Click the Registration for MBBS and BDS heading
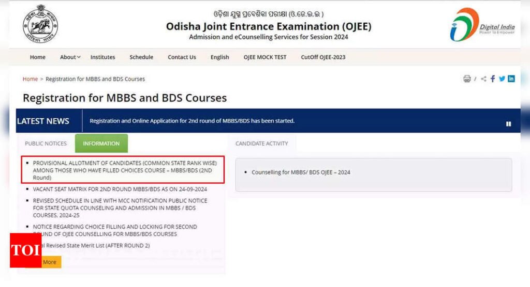This screenshot has height=287, width=530. tap(125, 98)
